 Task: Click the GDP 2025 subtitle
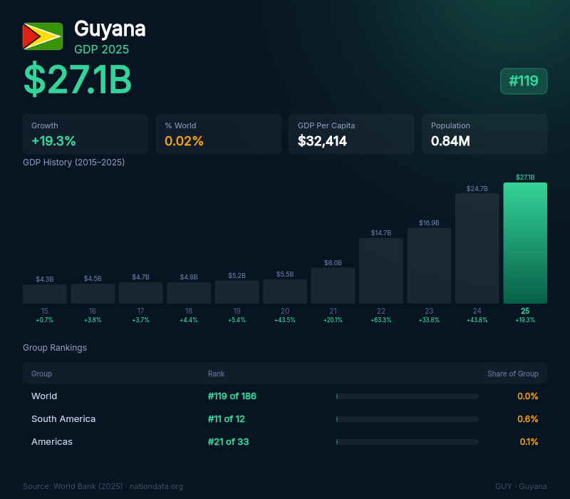click(x=101, y=49)
